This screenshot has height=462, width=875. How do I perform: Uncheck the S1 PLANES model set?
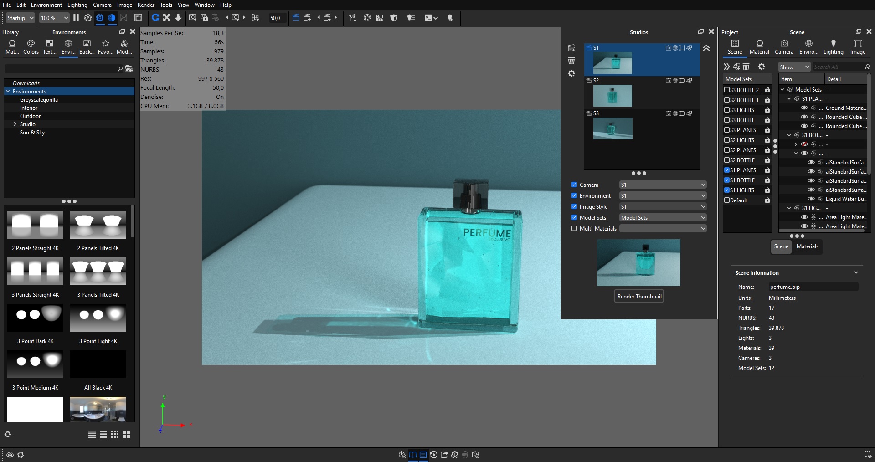click(727, 170)
